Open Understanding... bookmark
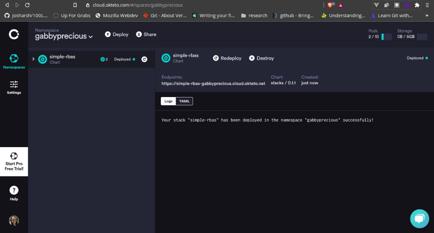The image size is (434, 233). point(343,16)
